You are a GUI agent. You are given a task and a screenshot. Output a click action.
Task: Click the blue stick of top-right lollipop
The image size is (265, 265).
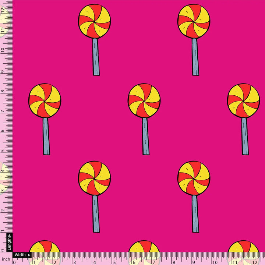click(x=195, y=57)
